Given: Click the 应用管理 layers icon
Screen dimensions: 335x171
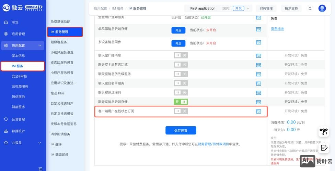Looking at the screenshot, I should [x=6, y=34].
